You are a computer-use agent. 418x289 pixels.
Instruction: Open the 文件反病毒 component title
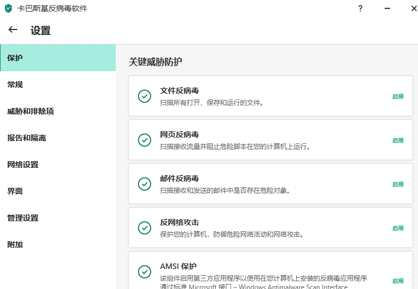pos(180,91)
